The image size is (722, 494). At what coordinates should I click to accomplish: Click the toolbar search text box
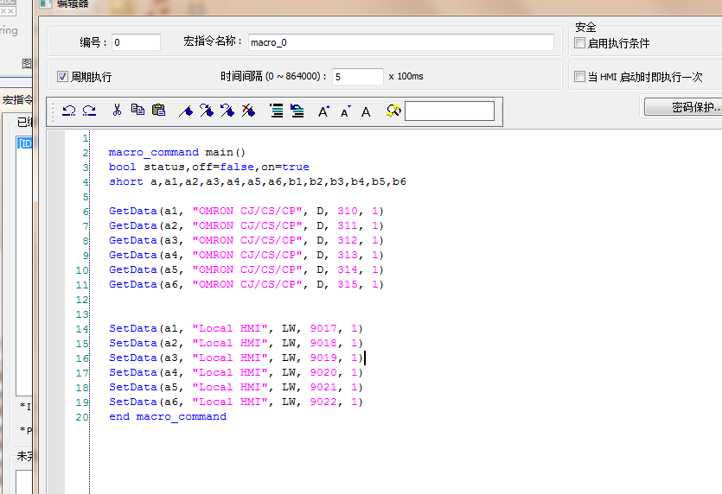coord(449,111)
